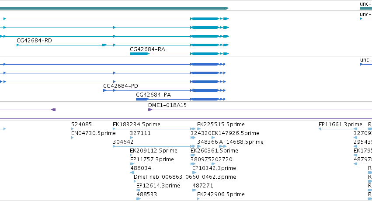Click the arrow line under EP11661.3prime
The image size is (372, 201).
point(338,129)
